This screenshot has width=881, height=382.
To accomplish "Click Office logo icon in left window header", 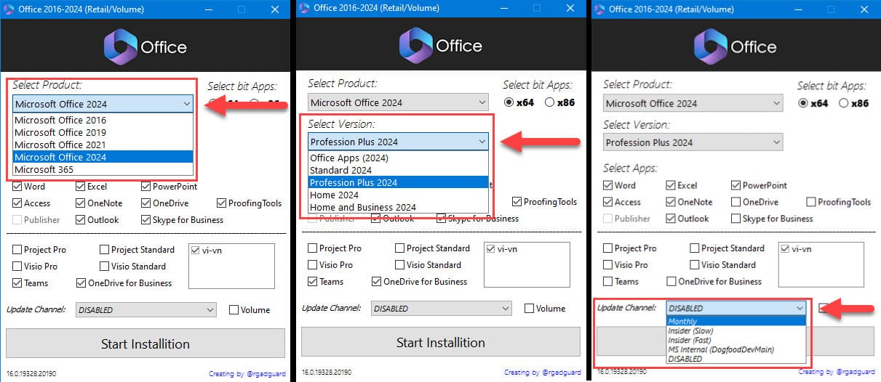I will click(119, 47).
